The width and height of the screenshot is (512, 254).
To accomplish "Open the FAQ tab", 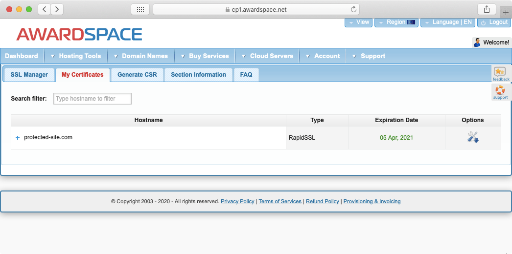I will (246, 75).
